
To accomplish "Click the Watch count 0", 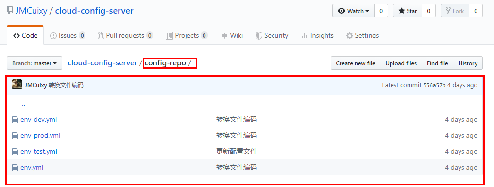I will pos(381,11).
